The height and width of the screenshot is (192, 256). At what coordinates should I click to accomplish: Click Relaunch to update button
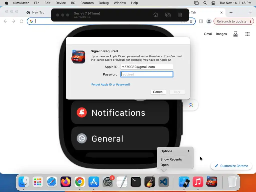pos(234,21)
